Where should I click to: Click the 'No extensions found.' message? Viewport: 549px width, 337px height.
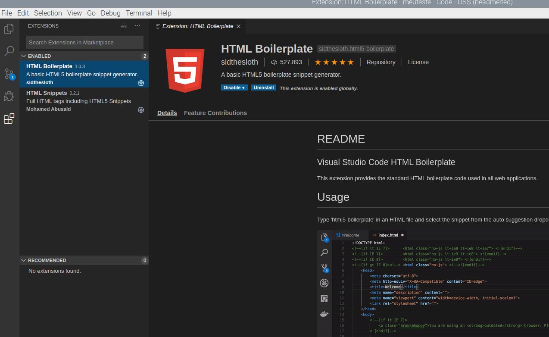click(x=55, y=271)
